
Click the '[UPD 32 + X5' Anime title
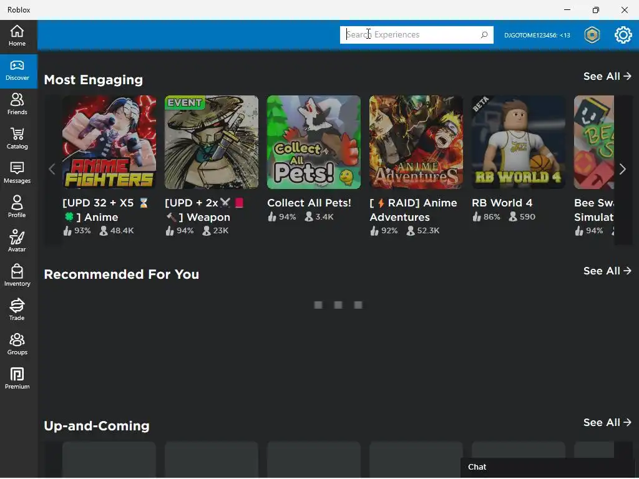tap(105, 210)
